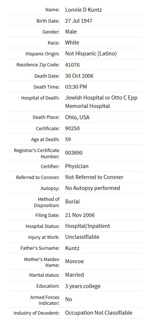Click the residence zip code 41076
This screenshot has width=143, height=319.
coord(72,65)
